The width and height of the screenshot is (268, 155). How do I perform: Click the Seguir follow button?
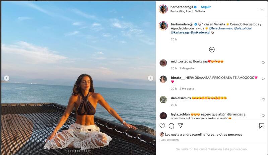click(x=206, y=7)
